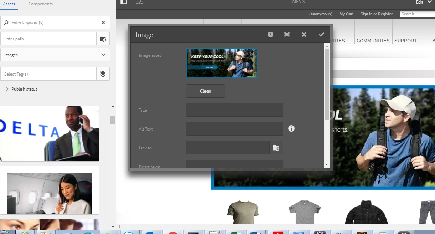Expand the Publish status section
Viewport: 435px width, 234px height.
21,89
